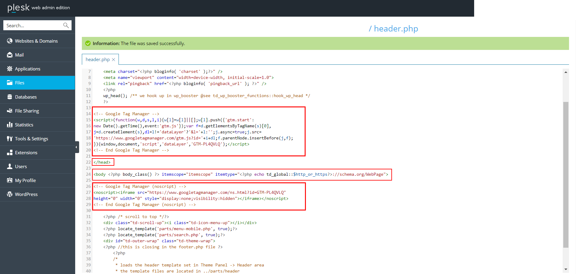Select the header.php editor tab

[x=98, y=60]
